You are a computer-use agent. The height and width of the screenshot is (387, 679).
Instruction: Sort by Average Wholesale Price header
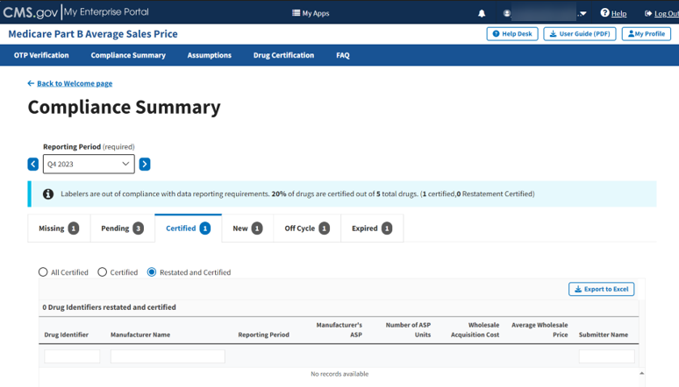540,330
